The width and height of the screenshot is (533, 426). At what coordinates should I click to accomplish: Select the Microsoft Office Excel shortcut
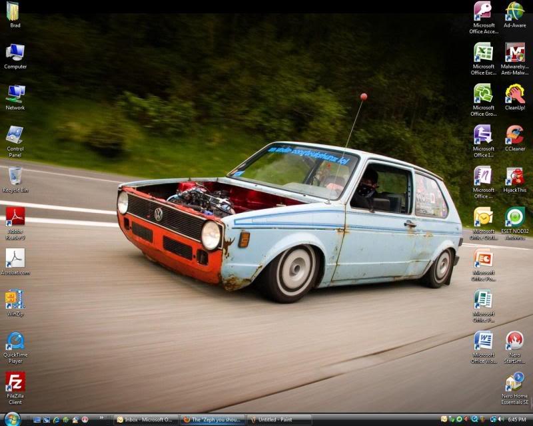click(484, 59)
